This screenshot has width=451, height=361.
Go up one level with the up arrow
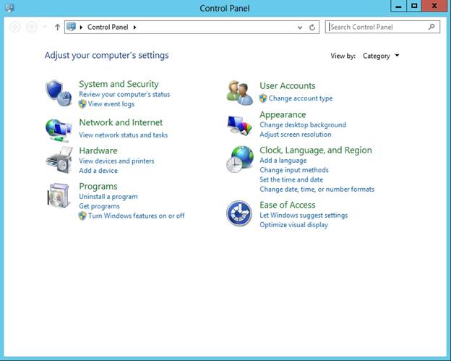pyautogui.click(x=58, y=27)
